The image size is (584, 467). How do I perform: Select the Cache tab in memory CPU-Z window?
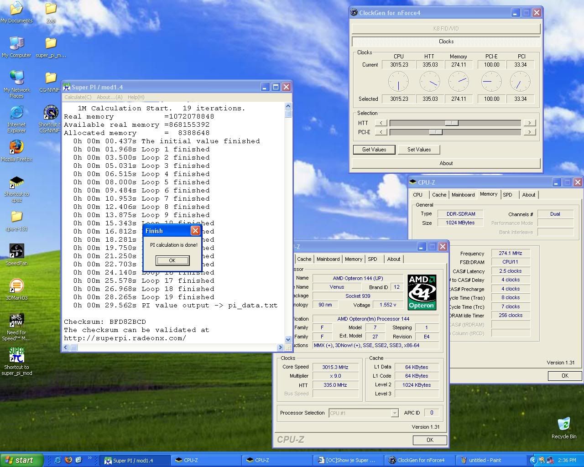pyautogui.click(x=439, y=195)
